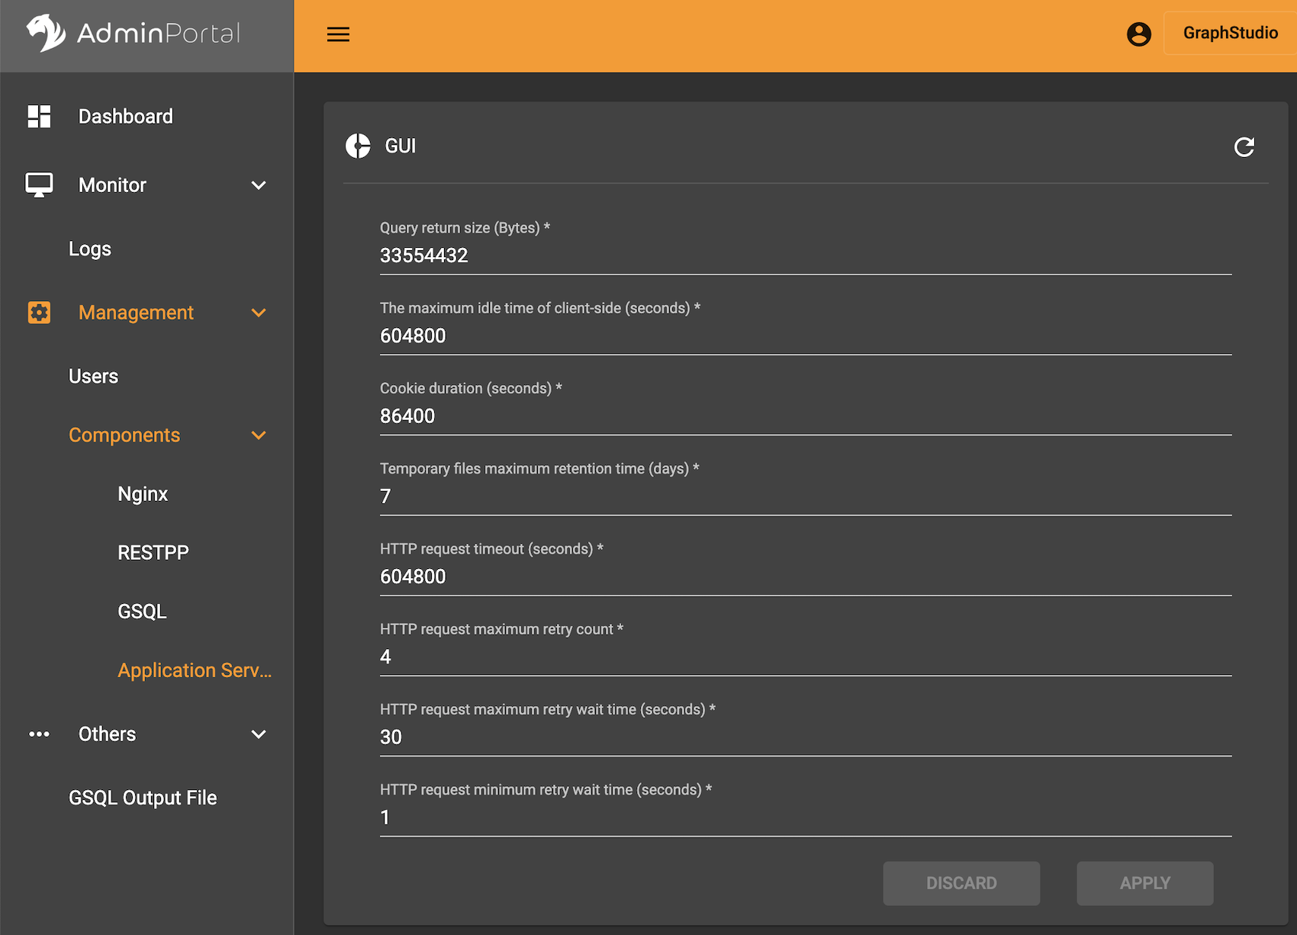Screen dimensions: 1297x935
Task: Expand the Monitor chevron
Action: coord(259,185)
